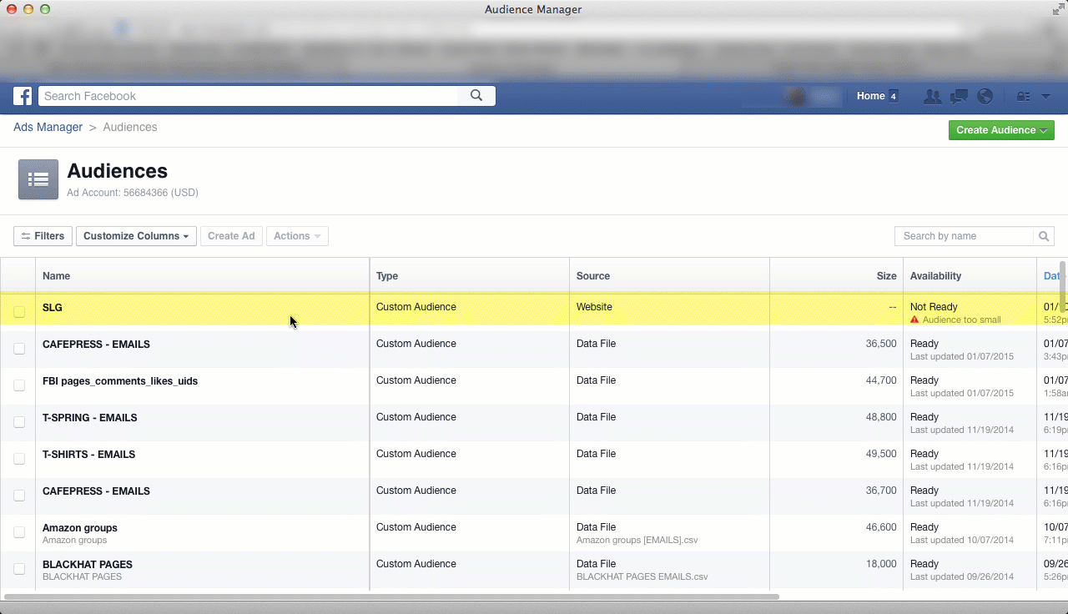Open the Privacy Shortcuts lock icon
Viewport: 1068px width, 614px height.
coord(1023,96)
